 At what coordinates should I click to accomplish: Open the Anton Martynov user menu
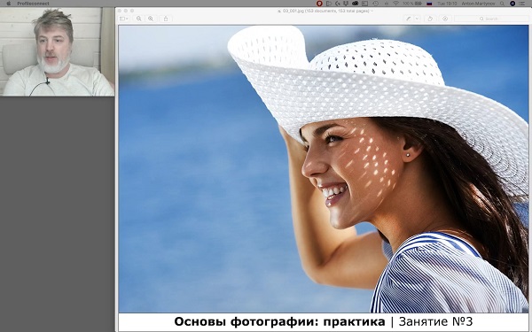(x=479, y=4)
